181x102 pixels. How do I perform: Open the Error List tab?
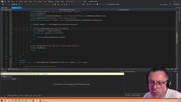[21, 95]
